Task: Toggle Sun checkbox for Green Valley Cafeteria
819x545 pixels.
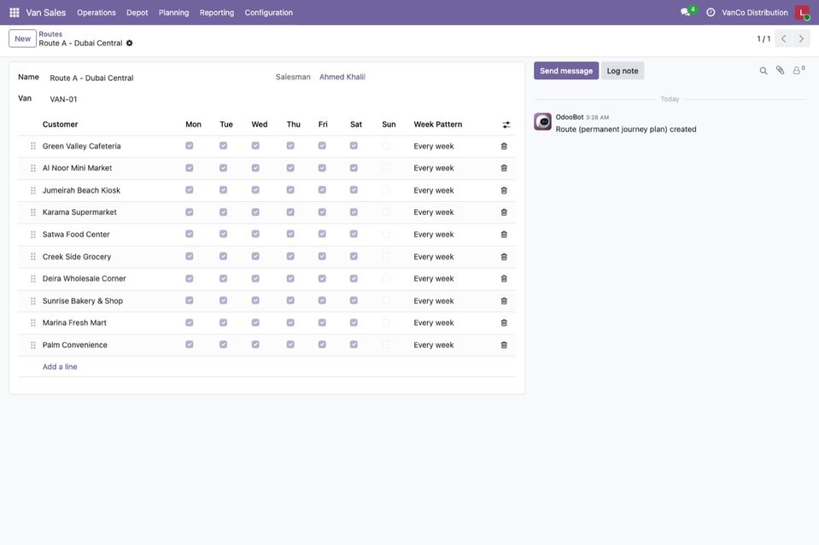Action: pos(385,146)
